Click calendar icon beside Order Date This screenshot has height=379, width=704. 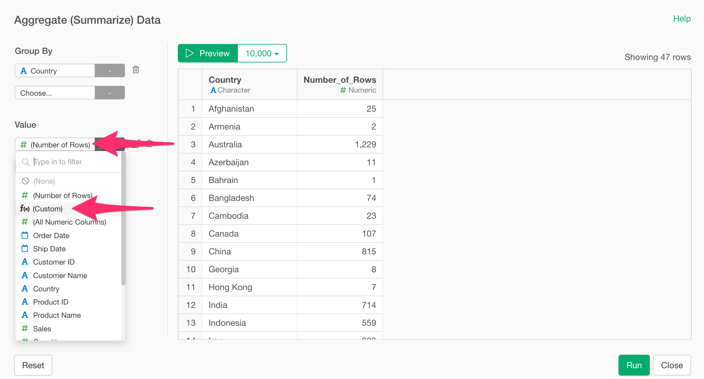25,236
